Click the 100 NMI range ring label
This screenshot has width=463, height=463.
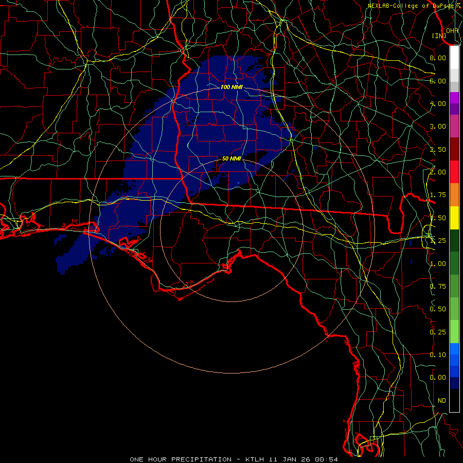tap(232, 87)
